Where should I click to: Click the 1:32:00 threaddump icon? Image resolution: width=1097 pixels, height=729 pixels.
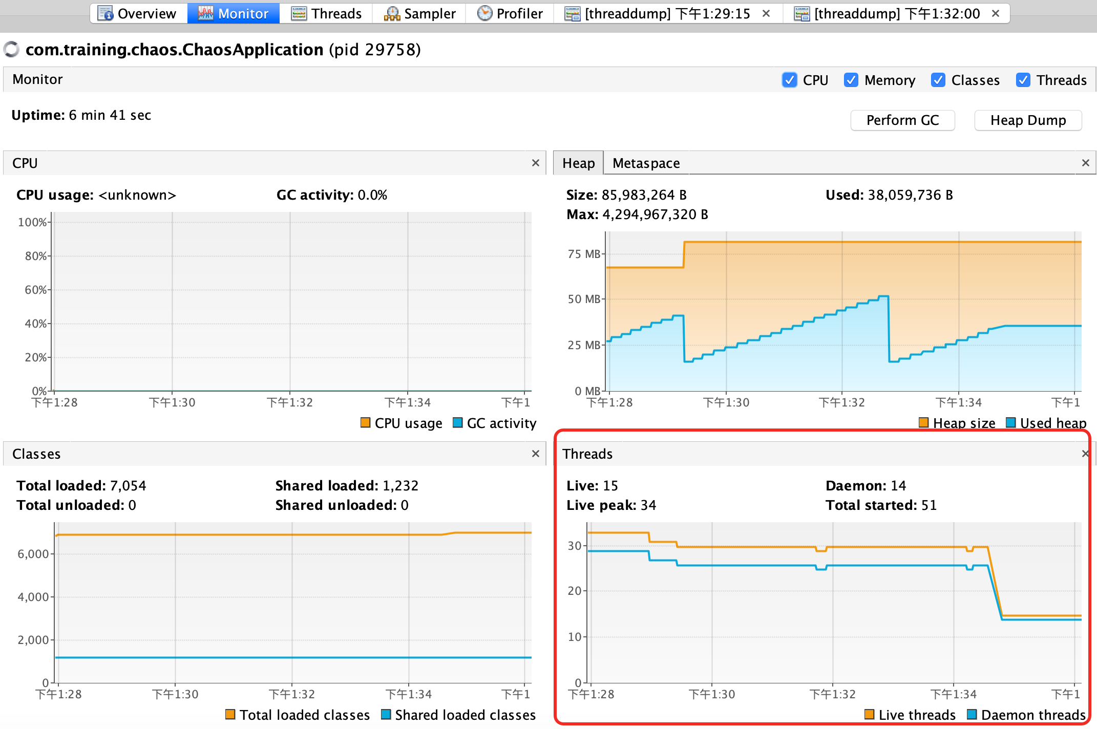801,13
